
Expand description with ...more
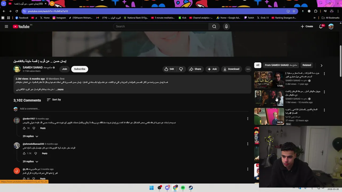point(60,90)
